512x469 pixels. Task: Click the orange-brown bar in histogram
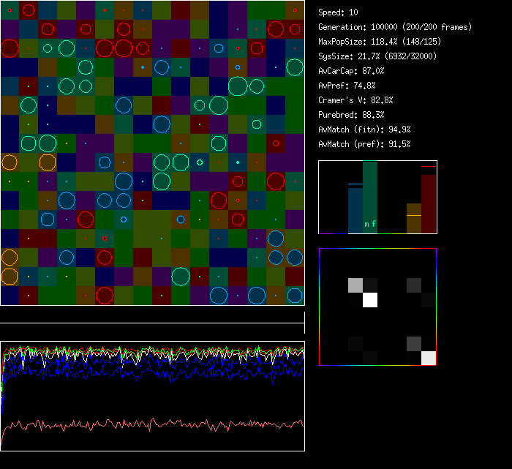coord(414,219)
